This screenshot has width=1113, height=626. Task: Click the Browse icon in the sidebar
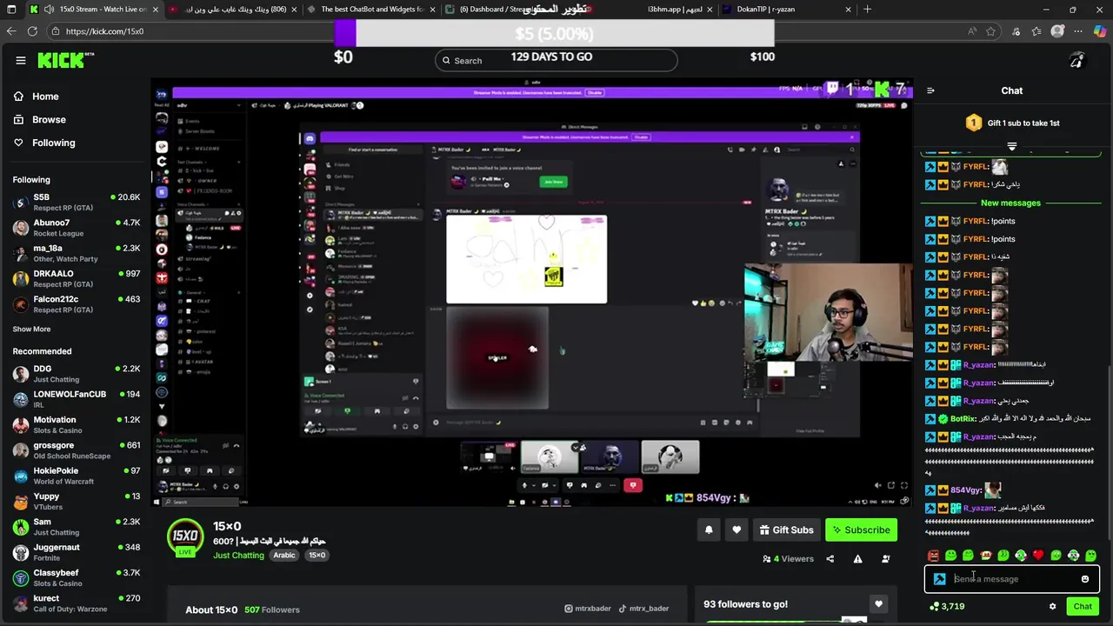[18, 120]
